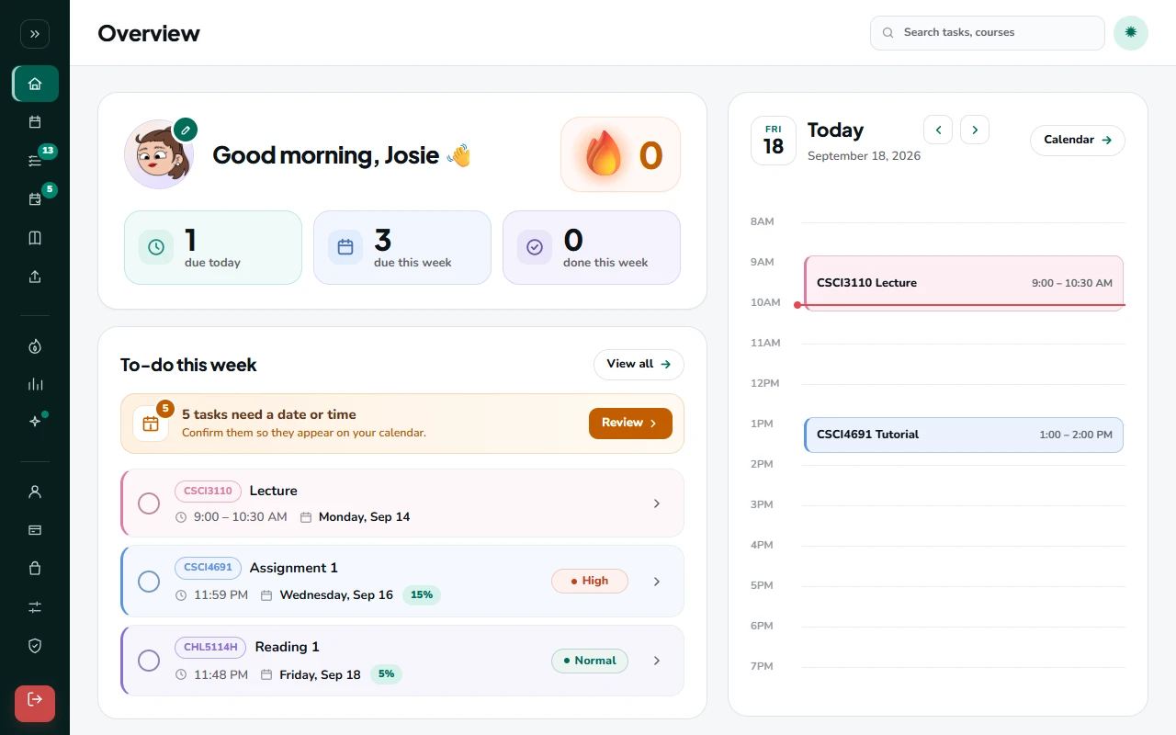Expand the sidebar with the double-chevron icon
The height and width of the screenshot is (735, 1176).
tap(35, 34)
